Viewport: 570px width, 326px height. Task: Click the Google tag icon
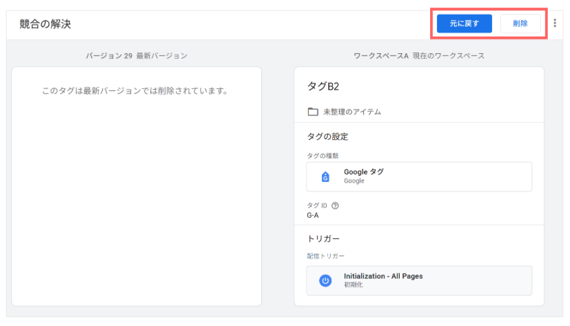326,177
